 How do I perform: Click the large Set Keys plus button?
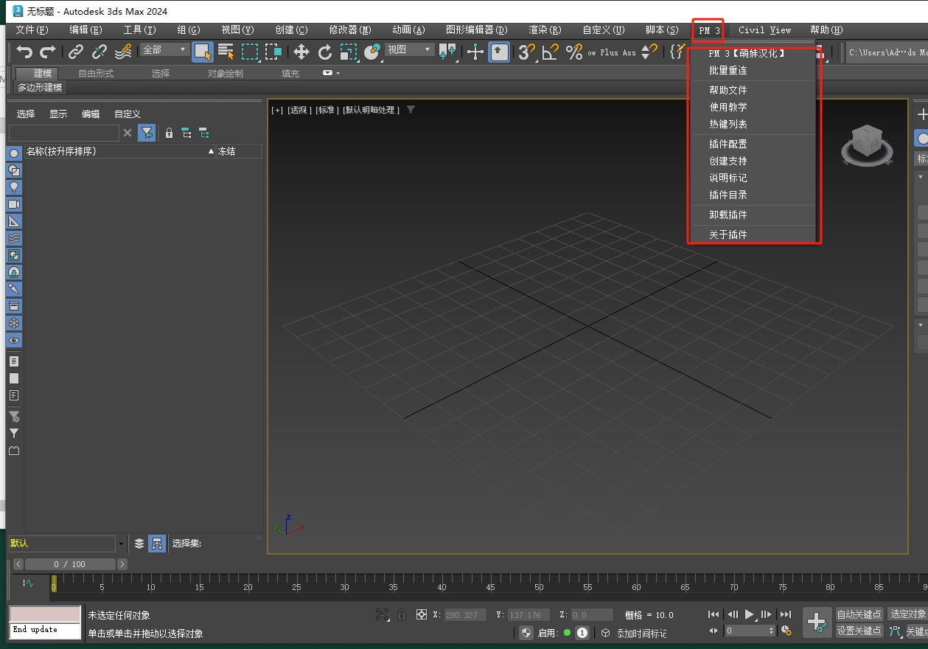tap(817, 622)
